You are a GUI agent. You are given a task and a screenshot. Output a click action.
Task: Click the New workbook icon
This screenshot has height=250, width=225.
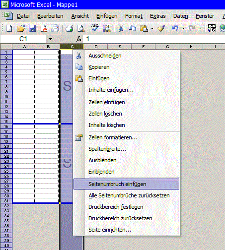tap(9, 28)
